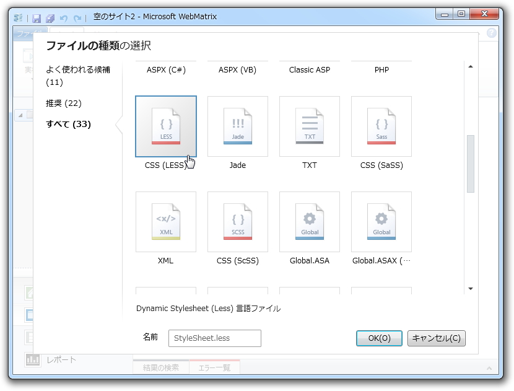Click the Save icon in title bar toolbar
Screen dimensions: 514x391
click(37, 18)
